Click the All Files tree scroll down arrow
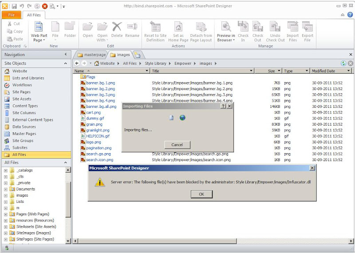Image resolution: width=355 pixels, height=253 pixels. [x=68, y=241]
